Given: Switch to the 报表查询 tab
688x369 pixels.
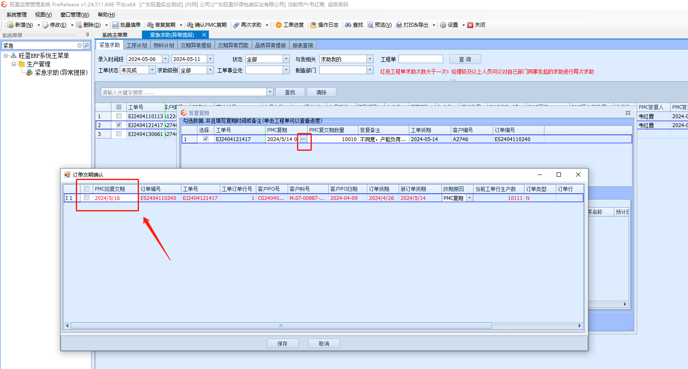Looking at the screenshot, I should pos(303,45).
